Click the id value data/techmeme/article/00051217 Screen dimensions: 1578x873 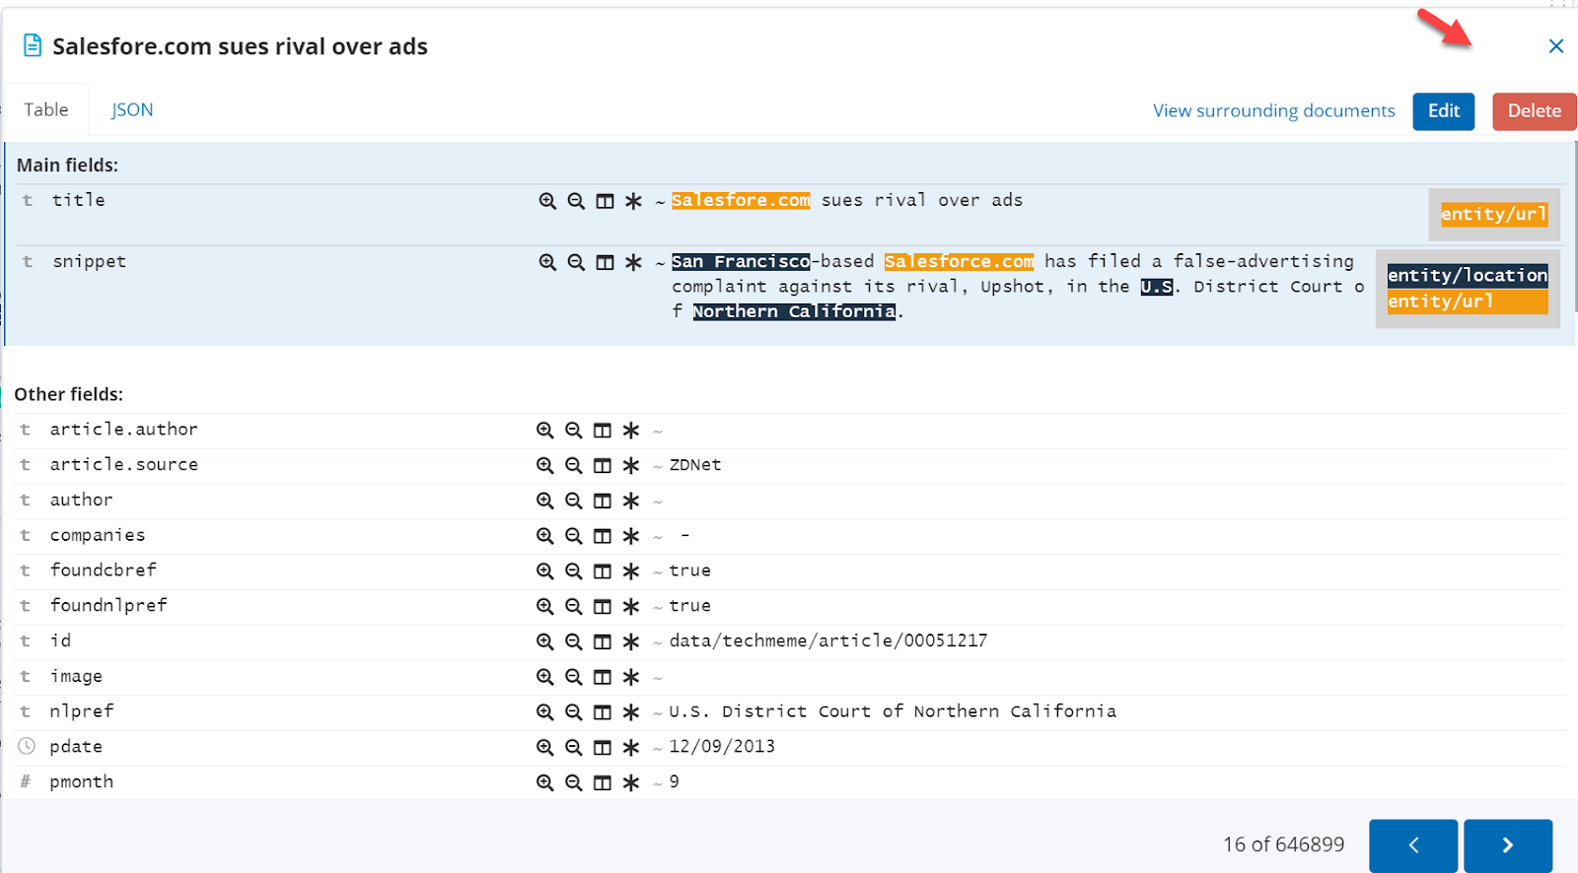(828, 641)
